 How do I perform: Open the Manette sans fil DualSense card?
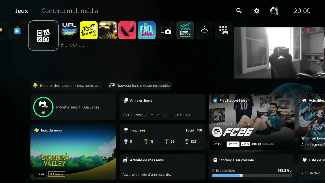coord(73,107)
